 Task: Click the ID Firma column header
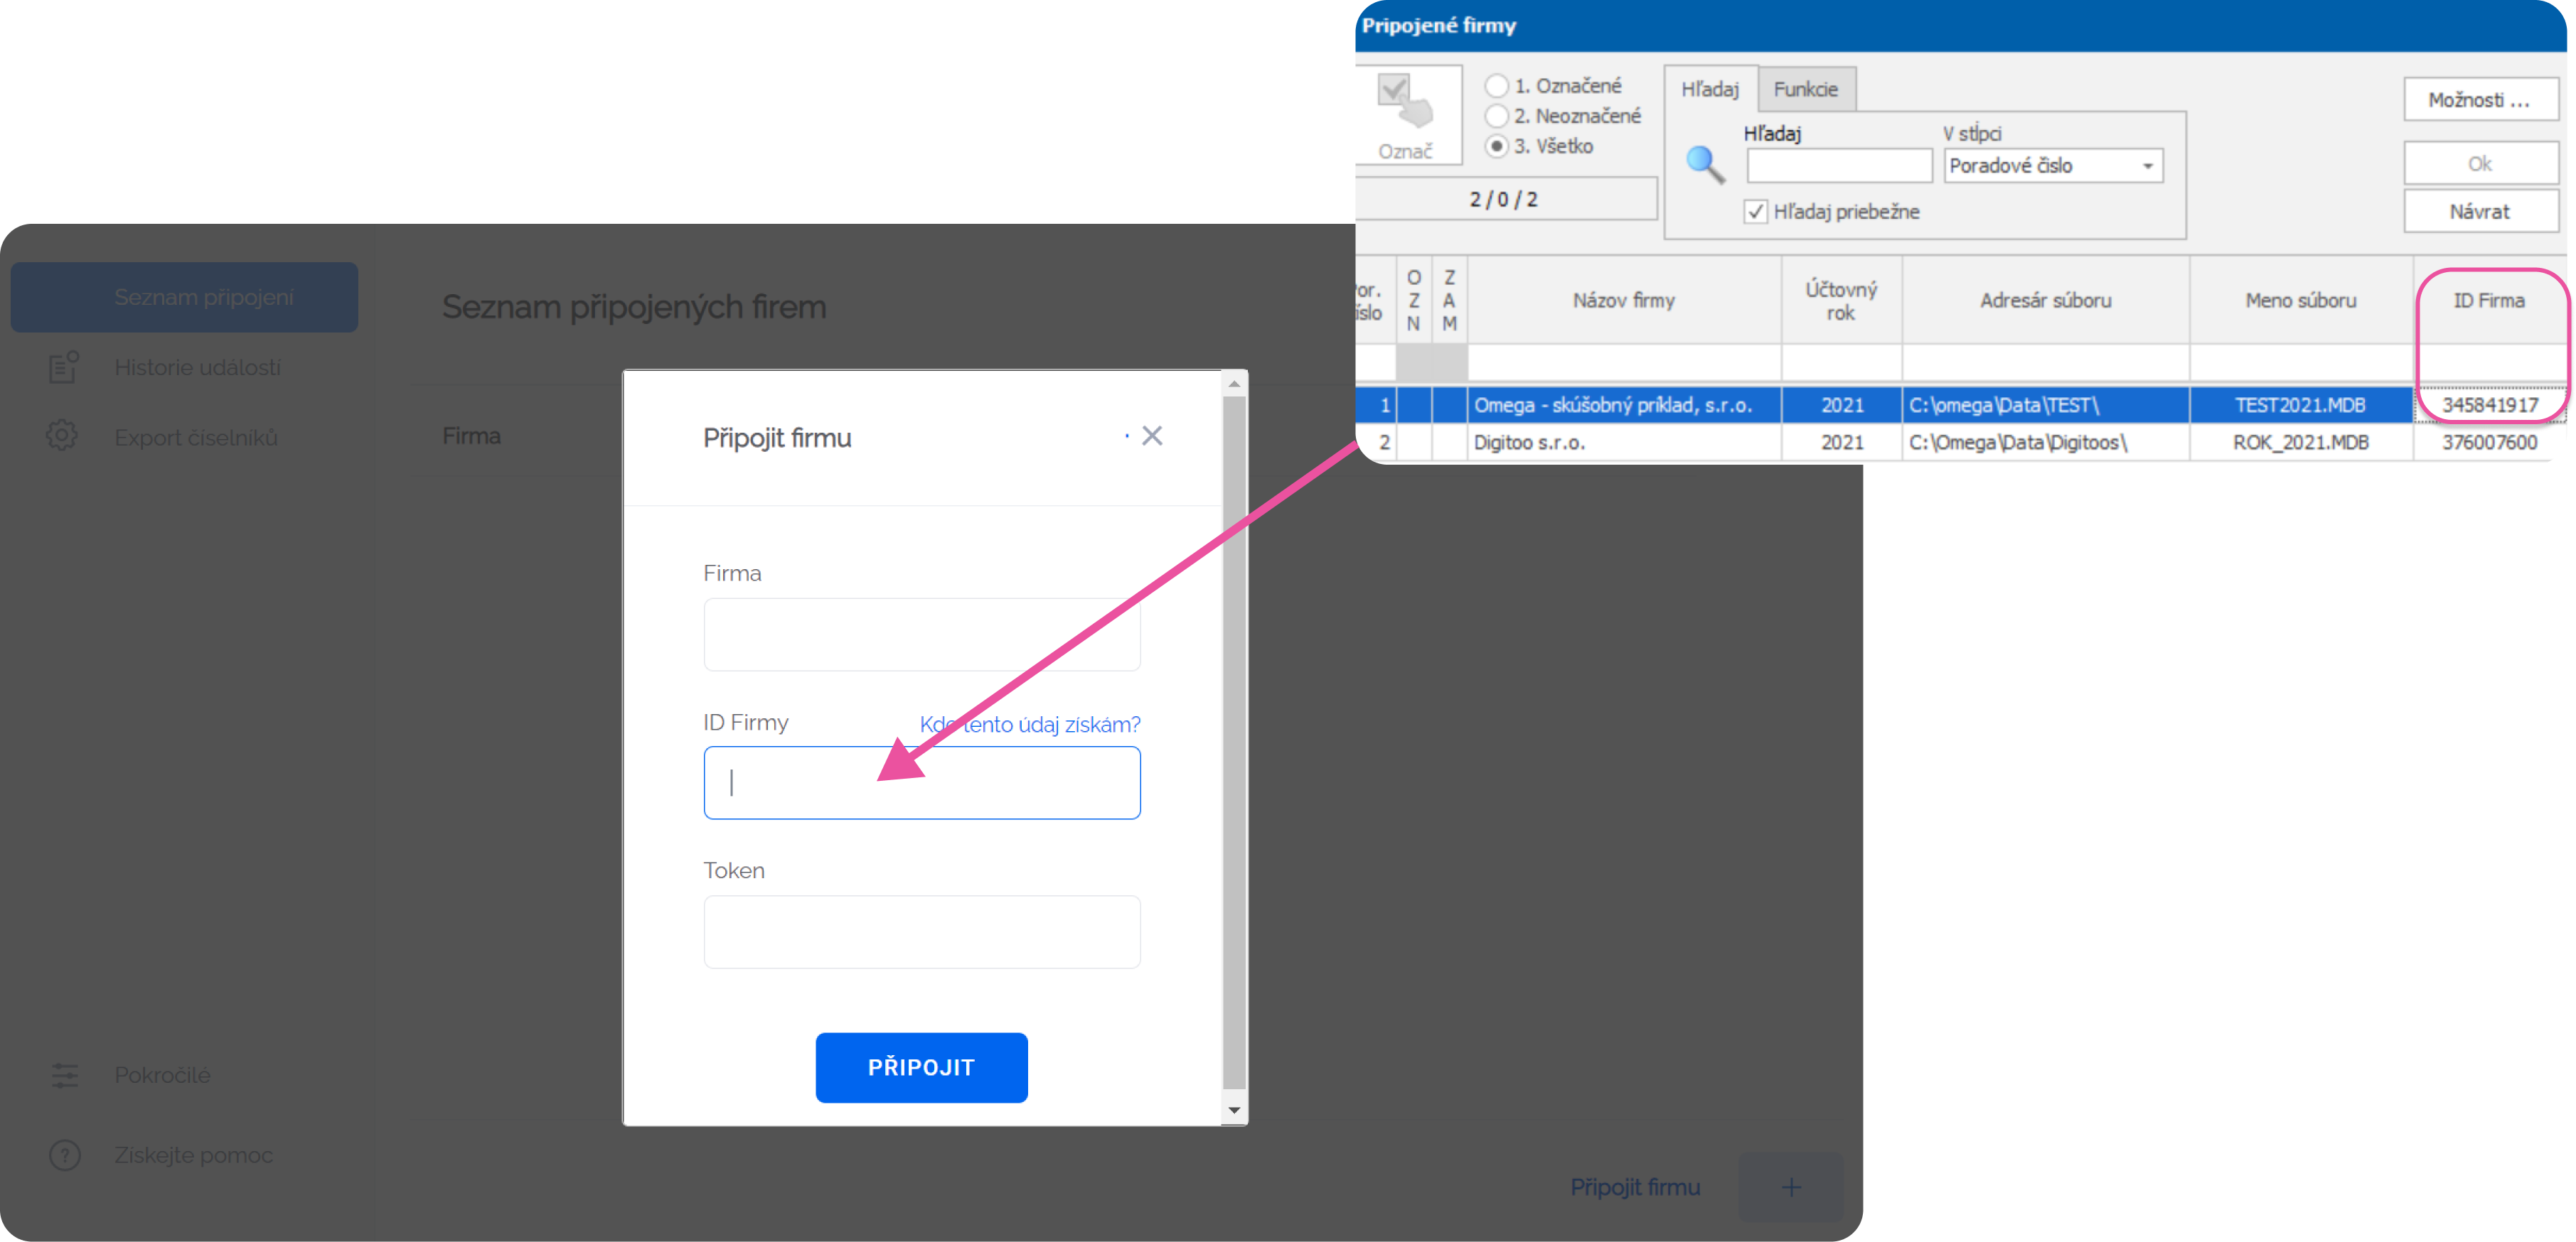point(2489,300)
